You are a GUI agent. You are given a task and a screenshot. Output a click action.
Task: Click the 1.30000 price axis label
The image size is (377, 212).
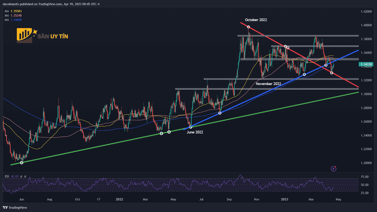click(366, 94)
